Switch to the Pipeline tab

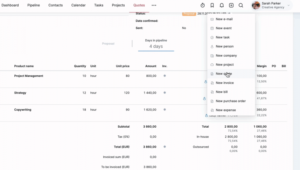pos(34,5)
